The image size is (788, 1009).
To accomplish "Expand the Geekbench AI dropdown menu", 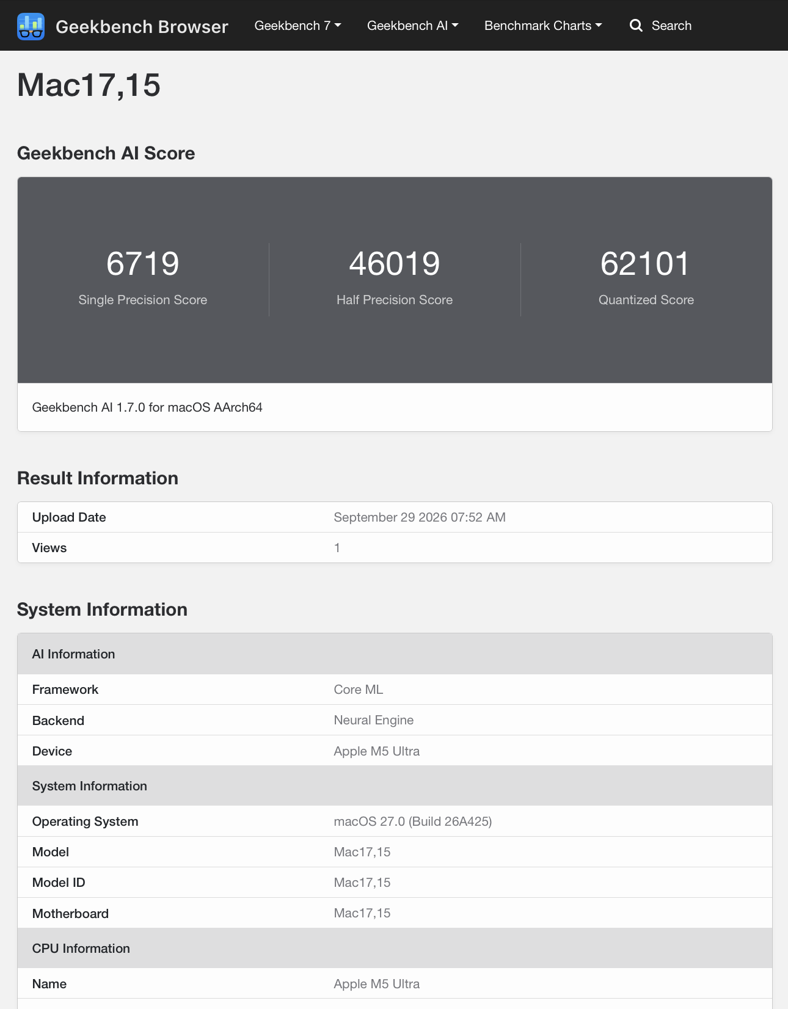I will [412, 26].
